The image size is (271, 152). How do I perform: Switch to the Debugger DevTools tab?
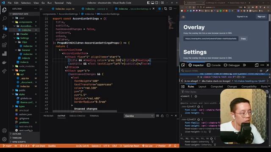pos(232,65)
